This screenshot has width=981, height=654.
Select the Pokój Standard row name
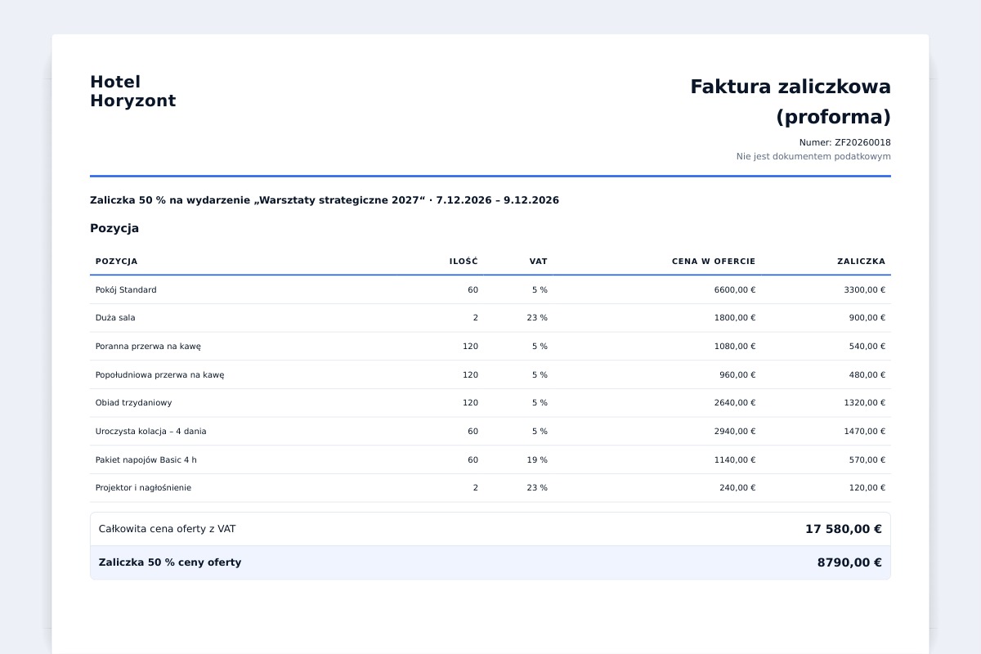point(126,289)
